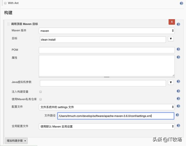The image size is (186, 146).
Task: Click the 配置文件 label
Action: (x=17, y=107)
